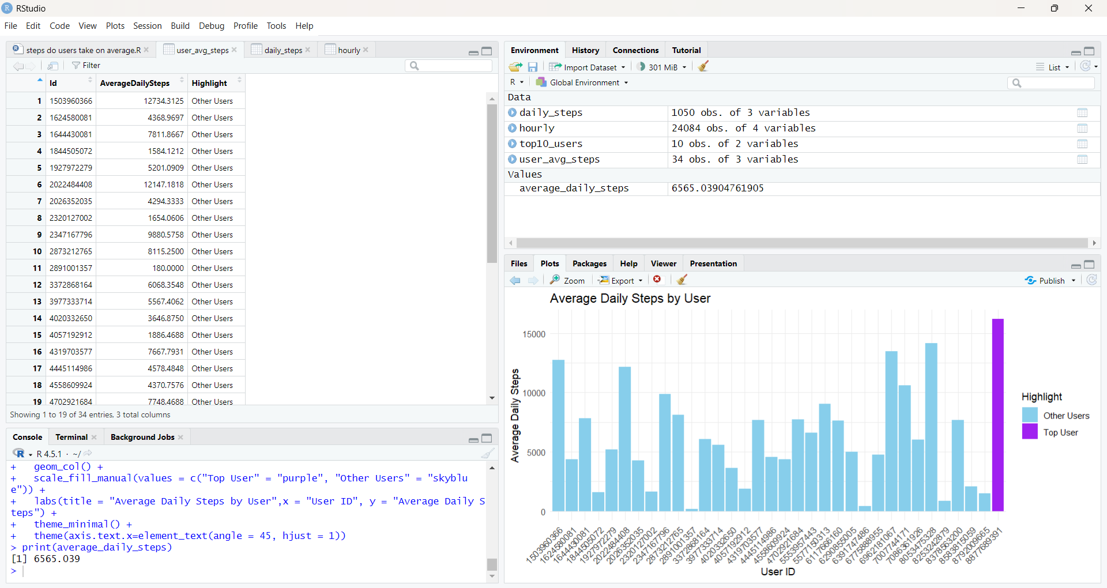Open the Session menu
The height and width of the screenshot is (588, 1107).
(147, 26)
